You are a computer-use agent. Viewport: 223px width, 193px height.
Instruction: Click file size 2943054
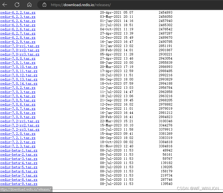coord(165,58)
